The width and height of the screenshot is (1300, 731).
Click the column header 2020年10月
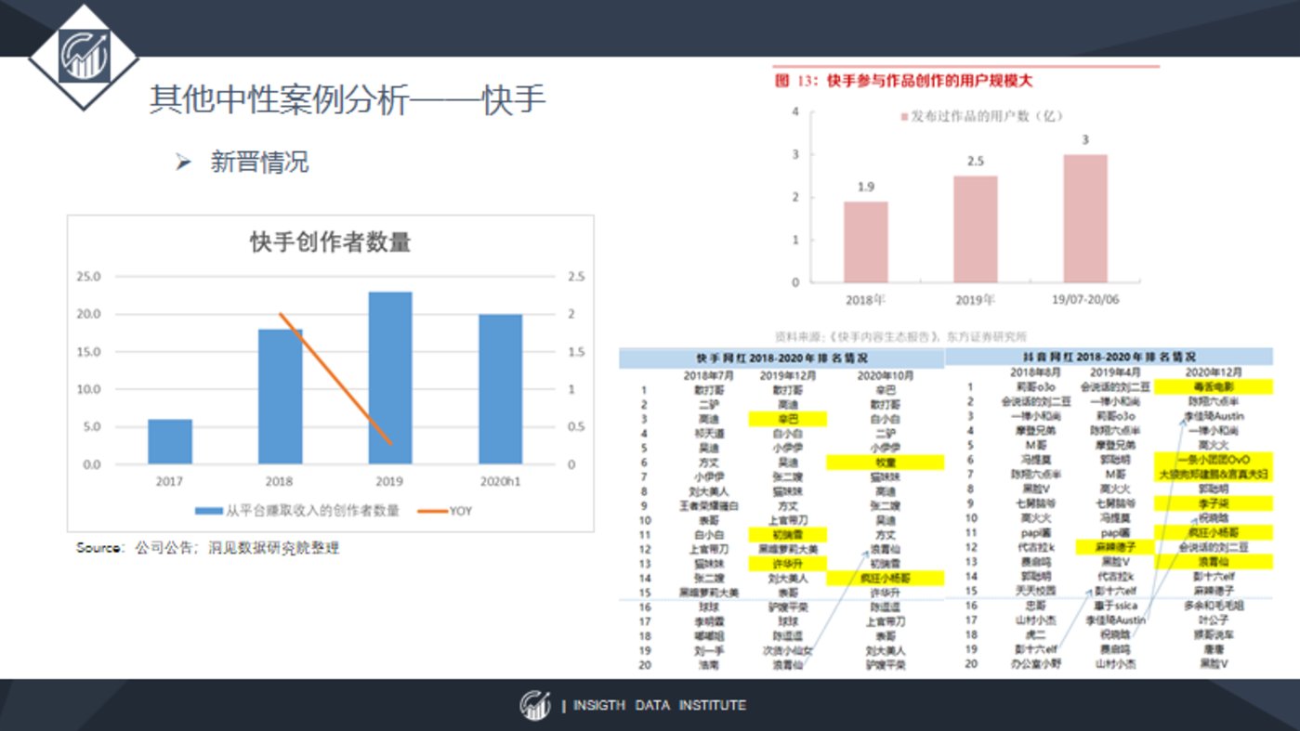pos(885,374)
